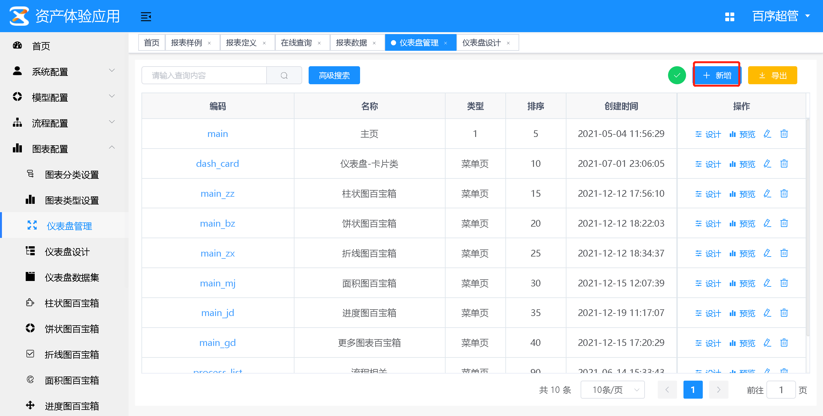Open the main code link

pyautogui.click(x=218, y=134)
